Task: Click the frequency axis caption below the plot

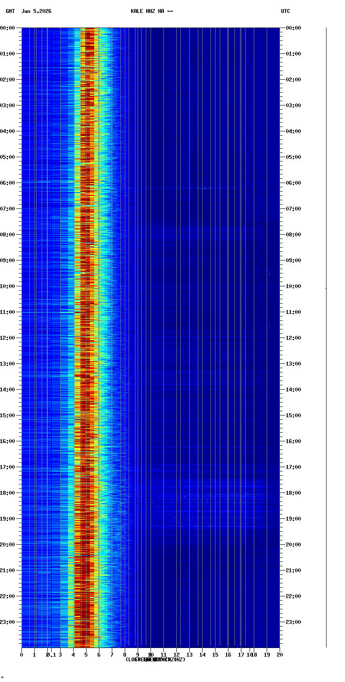Action: (x=155, y=660)
